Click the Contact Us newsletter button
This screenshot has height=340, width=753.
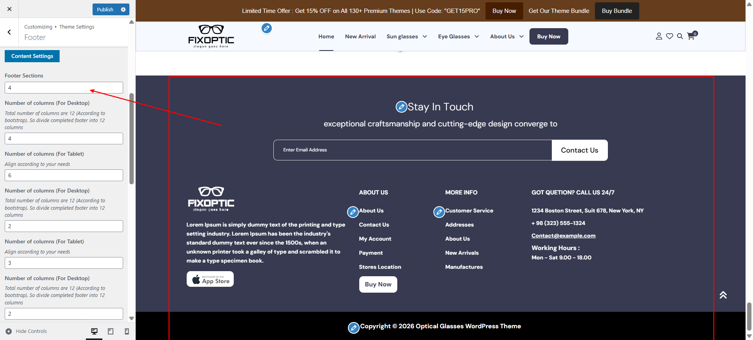pyautogui.click(x=580, y=150)
